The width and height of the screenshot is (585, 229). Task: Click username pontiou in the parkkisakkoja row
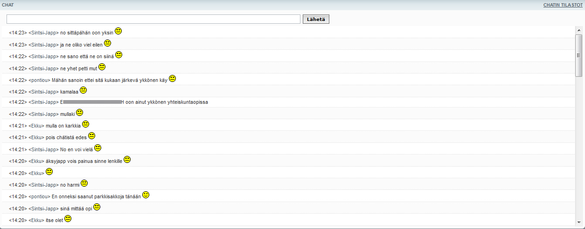click(40, 197)
